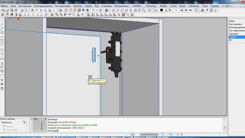The height and width of the screenshot is (138, 245).
Task: Click the Paste clipboard icon
Action: [49, 10]
